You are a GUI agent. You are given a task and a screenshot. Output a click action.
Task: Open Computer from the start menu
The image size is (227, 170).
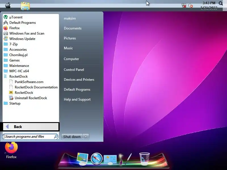72,59
